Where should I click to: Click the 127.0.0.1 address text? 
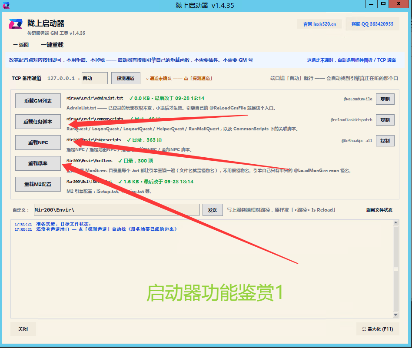tap(61, 78)
